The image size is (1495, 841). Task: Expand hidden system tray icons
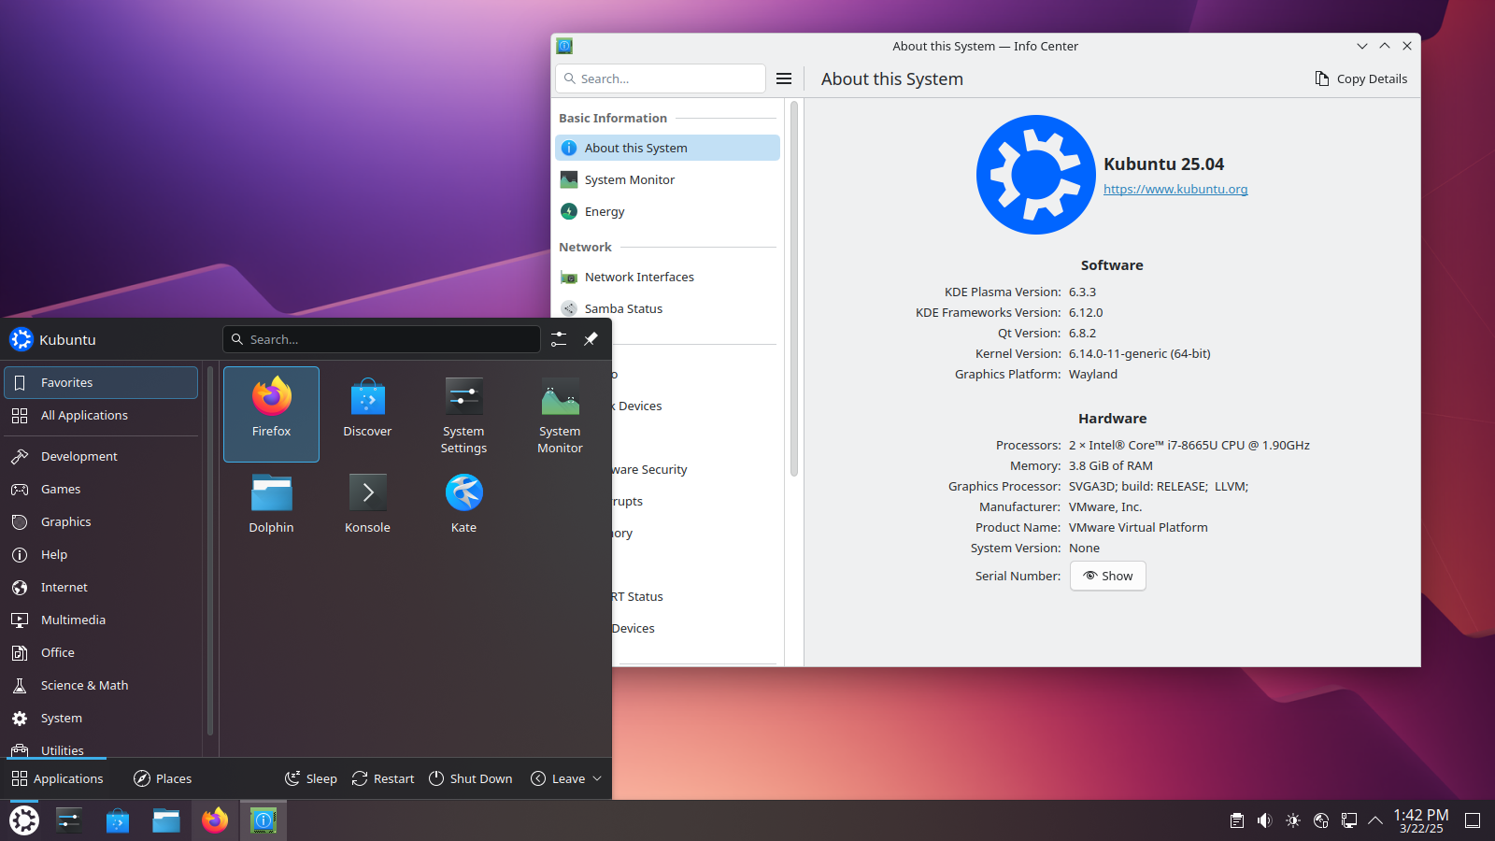[x=1374, y=820]
